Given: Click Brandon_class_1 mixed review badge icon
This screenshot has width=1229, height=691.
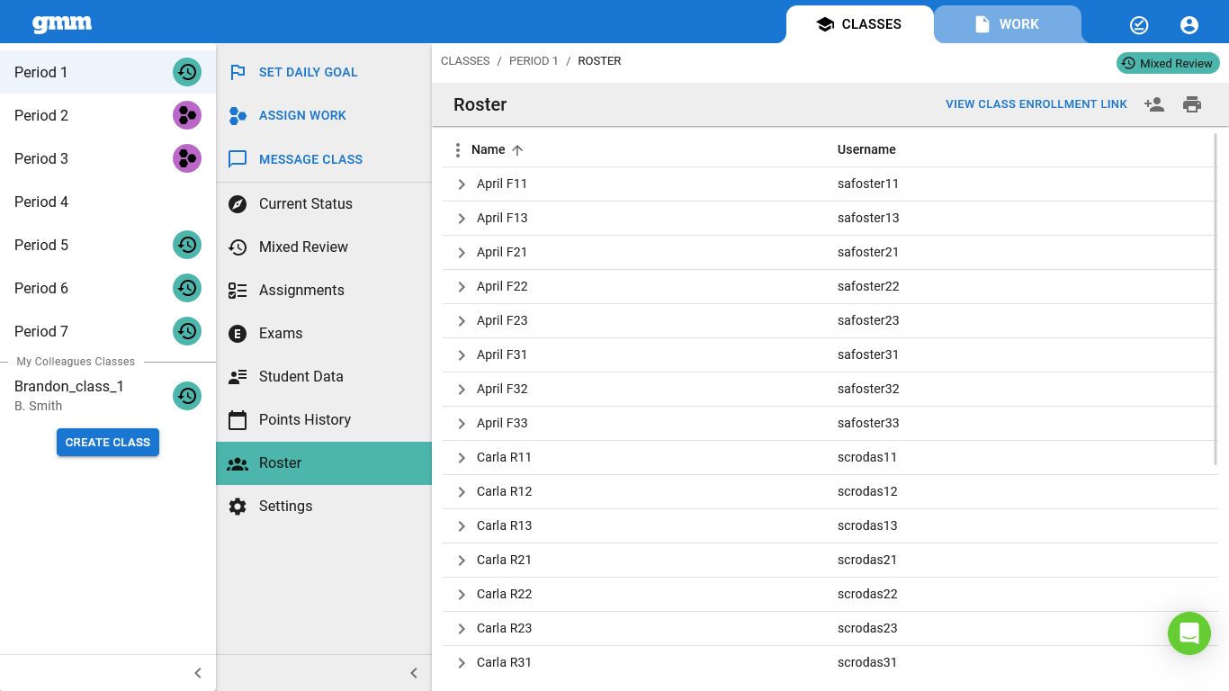Looking at the screenshot, I should click(x=187, y=396).
